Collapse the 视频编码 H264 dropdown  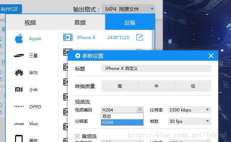pos(140,110)
